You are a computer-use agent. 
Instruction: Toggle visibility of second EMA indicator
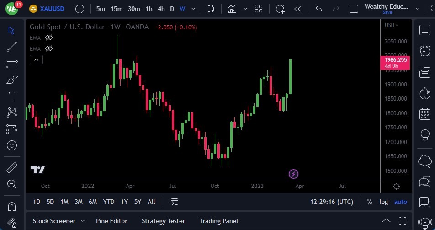click(49, 48)
